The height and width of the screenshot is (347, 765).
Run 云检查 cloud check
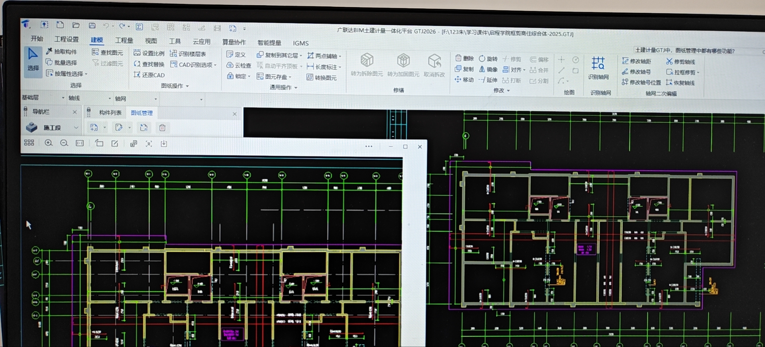(239, 65)
